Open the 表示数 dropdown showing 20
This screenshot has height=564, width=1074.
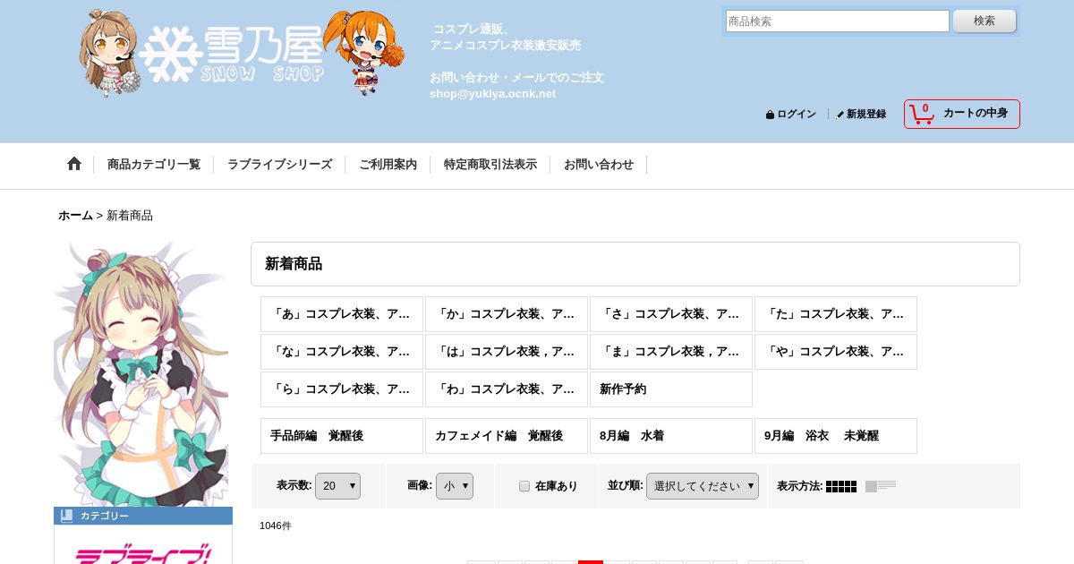pos(337,486)
